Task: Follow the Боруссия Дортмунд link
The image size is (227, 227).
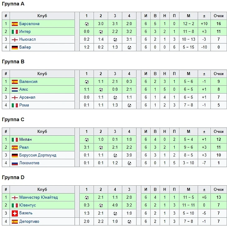Action: [x=38, y=155]
